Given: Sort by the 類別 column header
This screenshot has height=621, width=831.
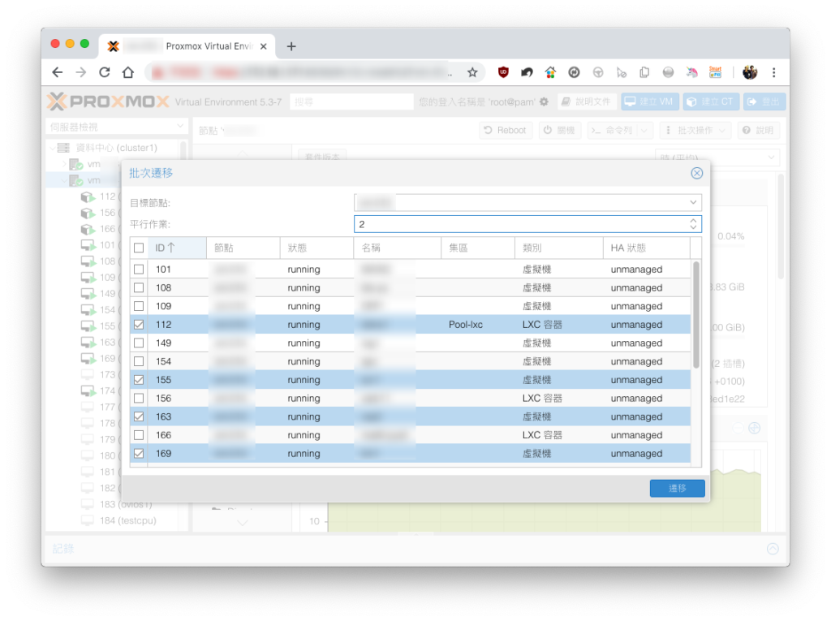Looking at the screenshot, I should tap(558, 248).
